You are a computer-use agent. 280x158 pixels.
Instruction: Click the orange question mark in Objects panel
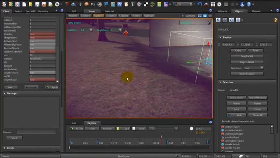pos(276,20)
